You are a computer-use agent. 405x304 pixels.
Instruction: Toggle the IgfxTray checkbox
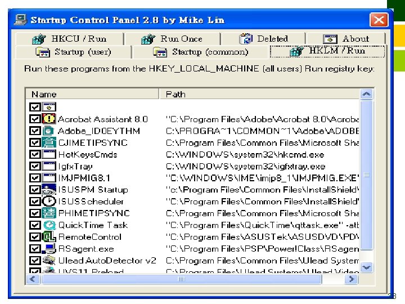35,166
